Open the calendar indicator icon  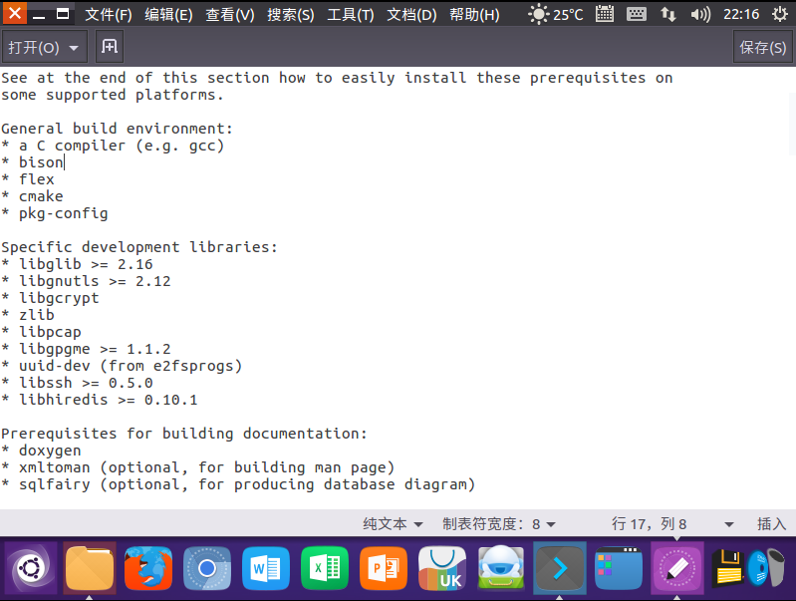(604, 14)
